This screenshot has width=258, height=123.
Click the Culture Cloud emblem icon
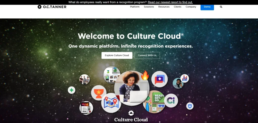pyautogui.click(x=131, y=113)
